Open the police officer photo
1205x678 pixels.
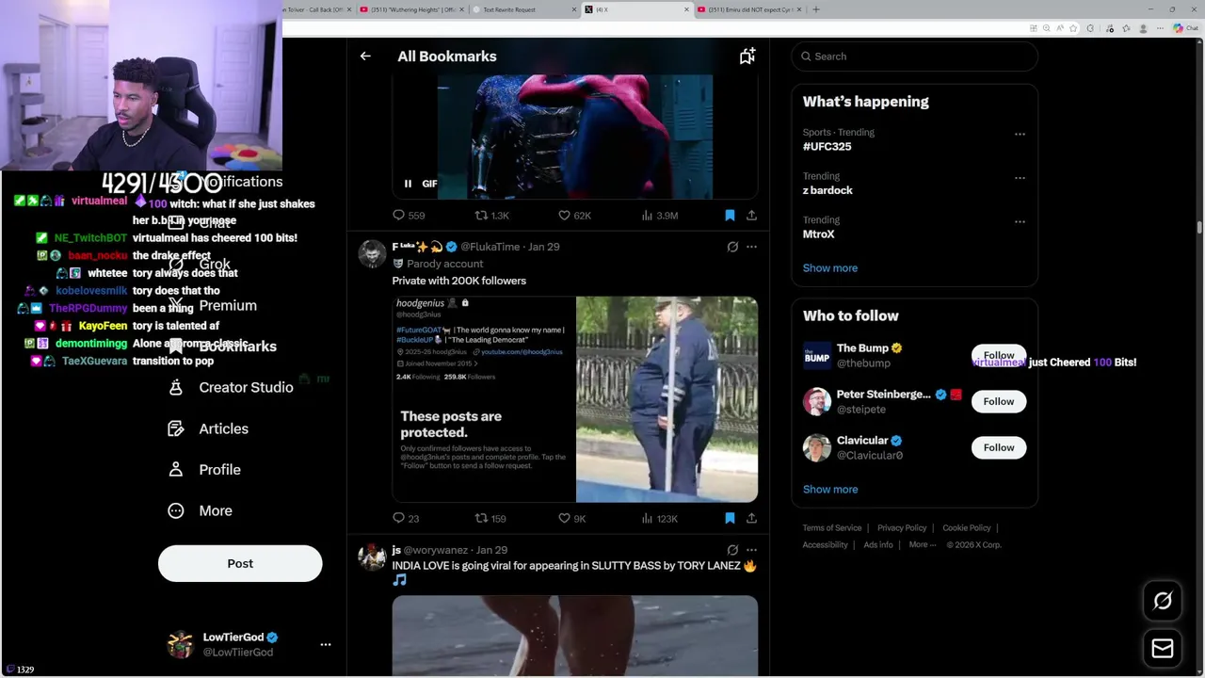[x=667, y=399]
